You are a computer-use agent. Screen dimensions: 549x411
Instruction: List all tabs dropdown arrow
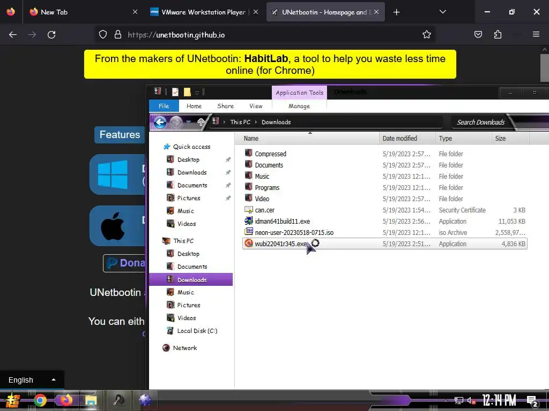[442, 12]
